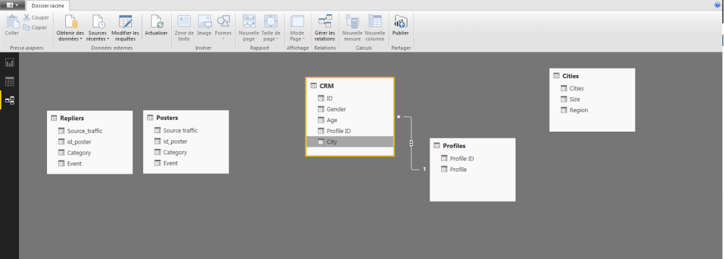
Task: Switch to the Report view sidebar icon
Action: [10, 63]
